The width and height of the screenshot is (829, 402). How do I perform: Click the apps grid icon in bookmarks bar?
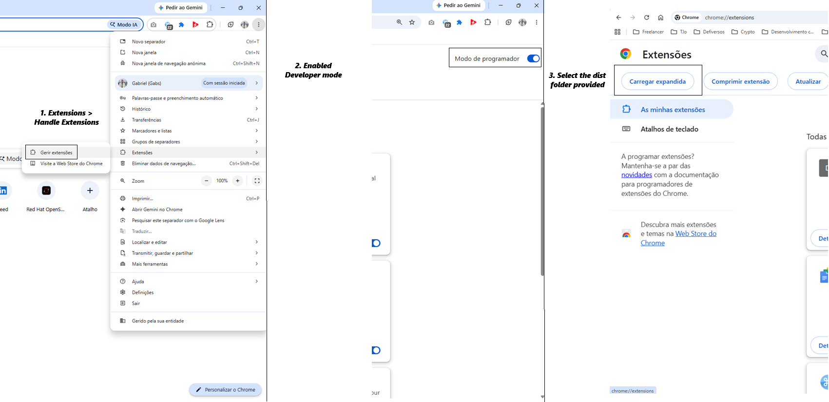pyautogui.click(x=617, y=32)
